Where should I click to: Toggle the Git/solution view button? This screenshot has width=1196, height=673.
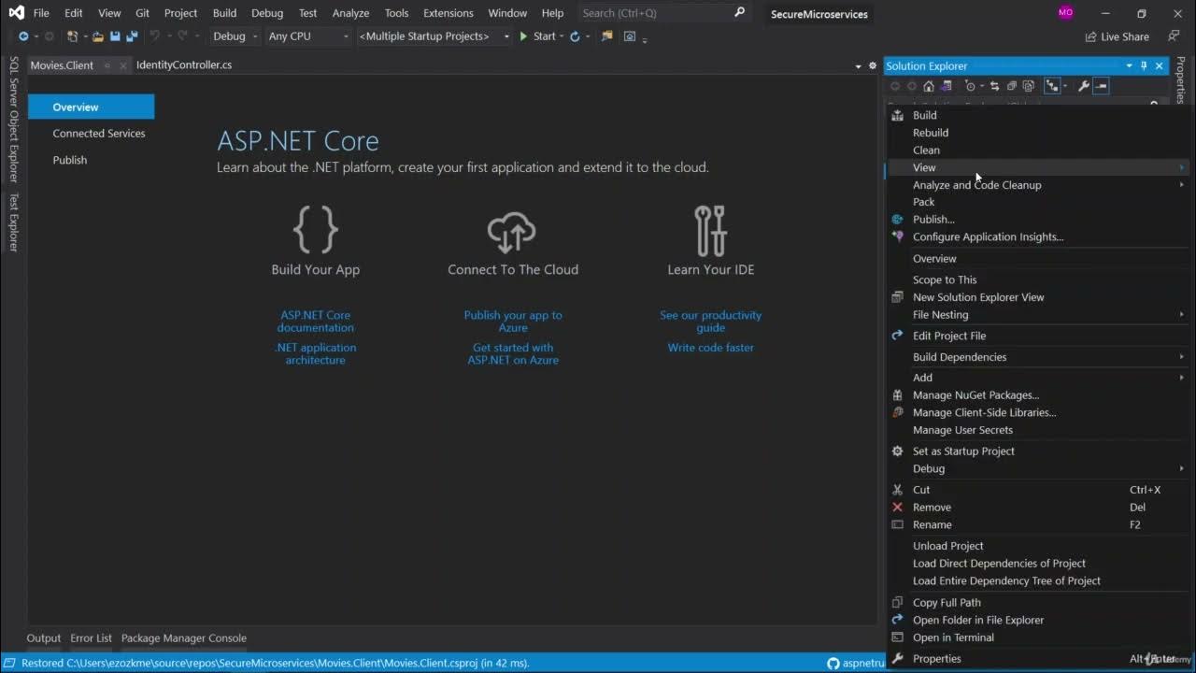[1053, 86]
